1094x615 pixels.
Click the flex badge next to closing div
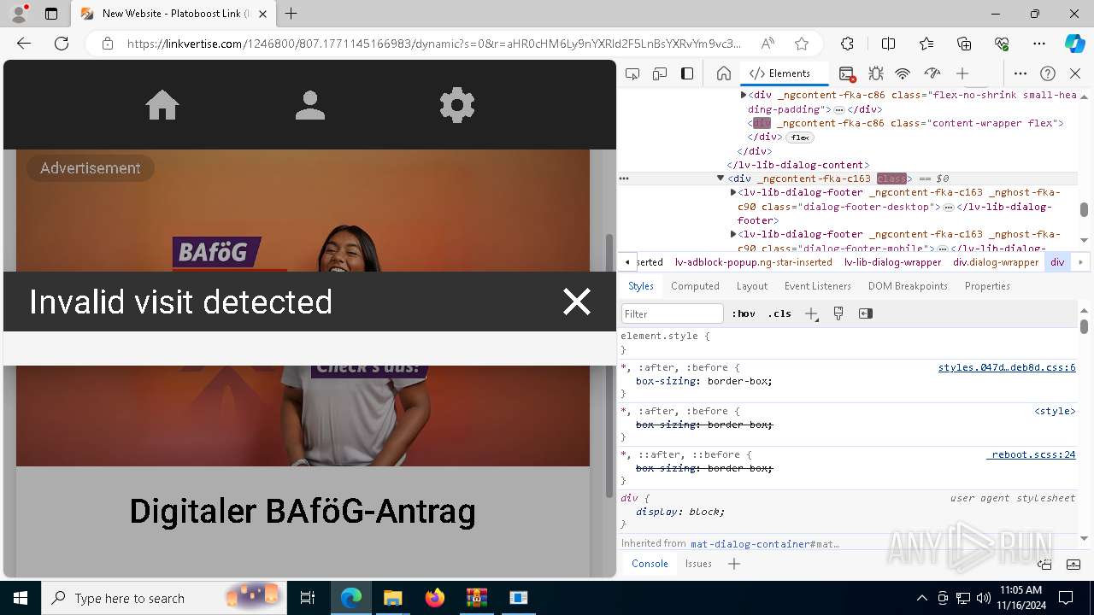pyautogui.click(x=800, y=138)
